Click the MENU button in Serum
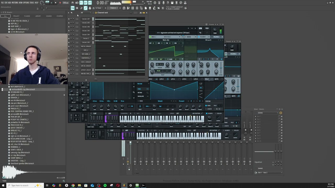The height and width of the screenshot is (188, 335). (207, 28)
